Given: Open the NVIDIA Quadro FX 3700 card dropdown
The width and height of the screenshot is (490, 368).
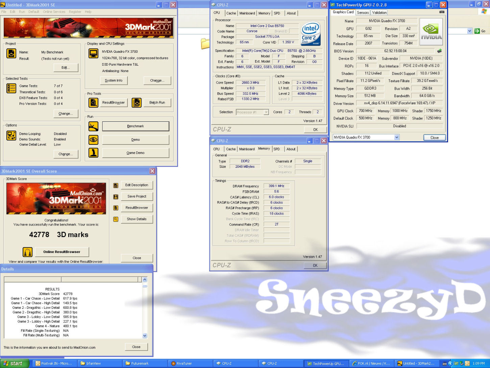Looking at the screenshot, I should (x=397, y=137).
